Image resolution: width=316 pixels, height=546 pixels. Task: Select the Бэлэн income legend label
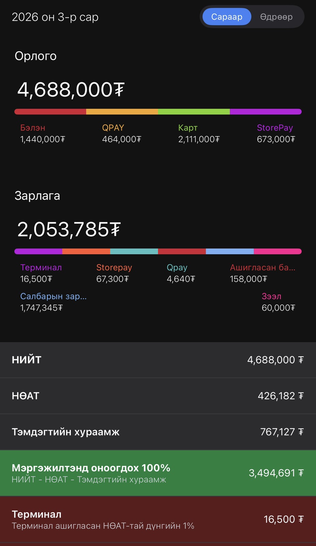click(x=33, y=128)
